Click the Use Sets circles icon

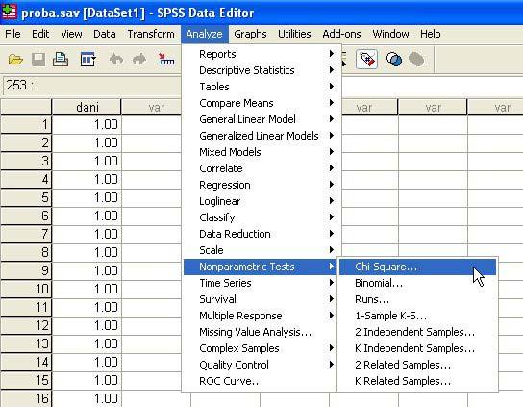coord(394,60)
